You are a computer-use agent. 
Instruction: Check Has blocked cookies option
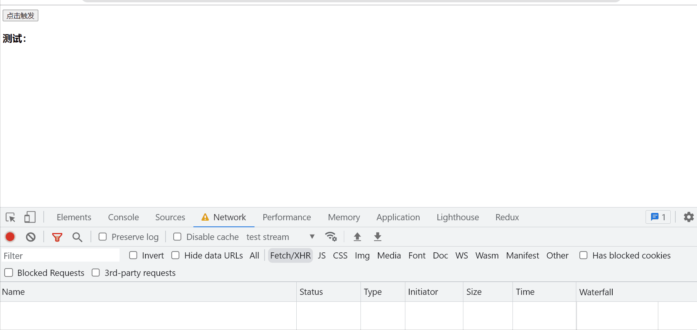[x=583, y=255]
